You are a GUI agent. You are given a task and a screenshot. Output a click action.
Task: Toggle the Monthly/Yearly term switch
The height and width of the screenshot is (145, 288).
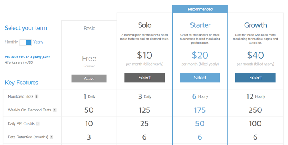pyautogui.click(x=26, y=42)
